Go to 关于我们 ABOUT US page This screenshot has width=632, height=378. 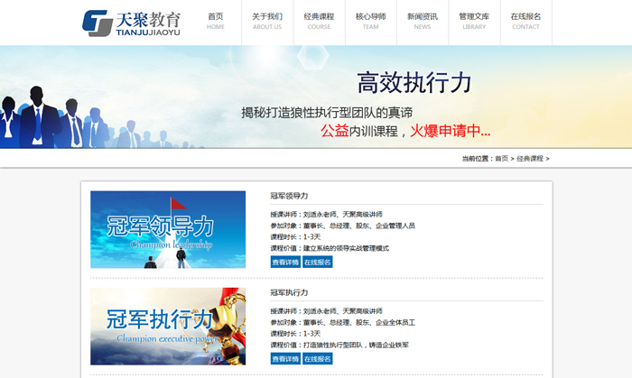pos(267,21)
